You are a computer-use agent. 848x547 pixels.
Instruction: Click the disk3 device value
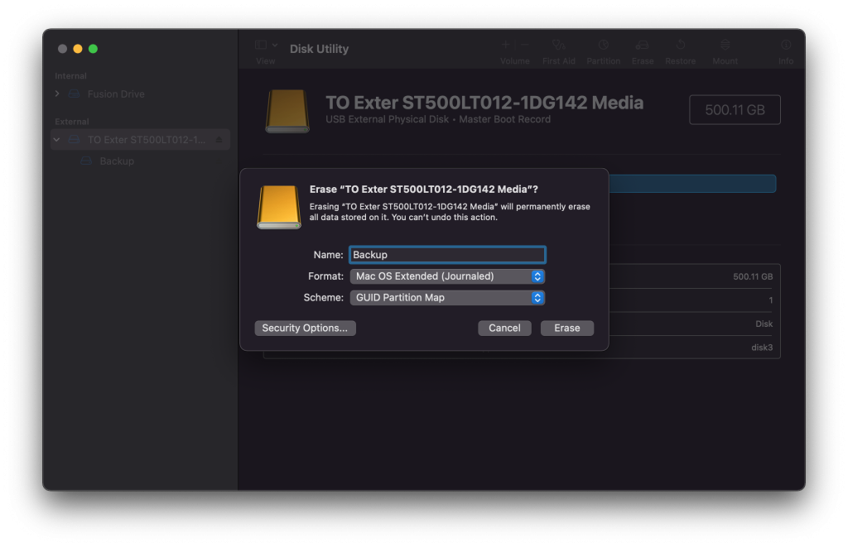tap(762, 348)
